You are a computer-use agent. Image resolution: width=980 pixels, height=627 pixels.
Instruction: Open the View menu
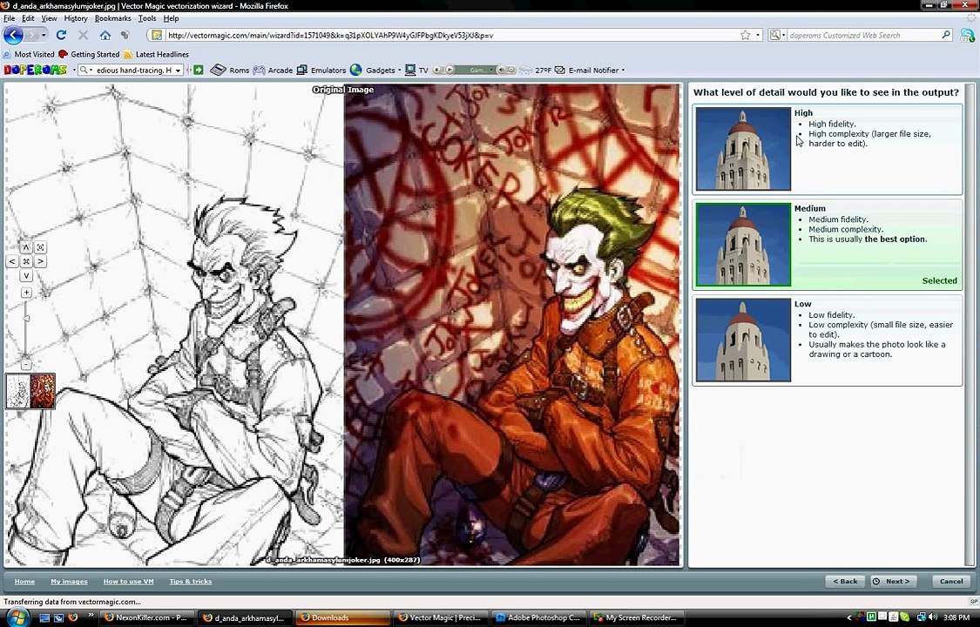pyautogui.click(x=49, y=18)
